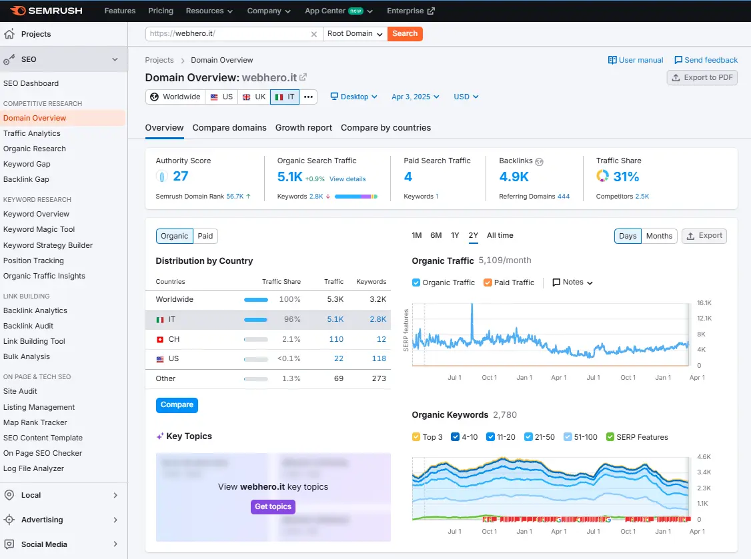Open the Company dropdown menu
Image resolution: width=751 pixels, height=559 pixels.
click(269, 11)
